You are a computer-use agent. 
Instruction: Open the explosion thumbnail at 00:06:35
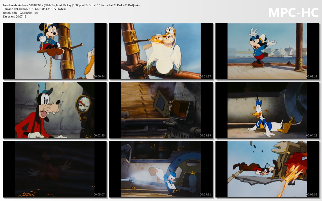(267, 169)
